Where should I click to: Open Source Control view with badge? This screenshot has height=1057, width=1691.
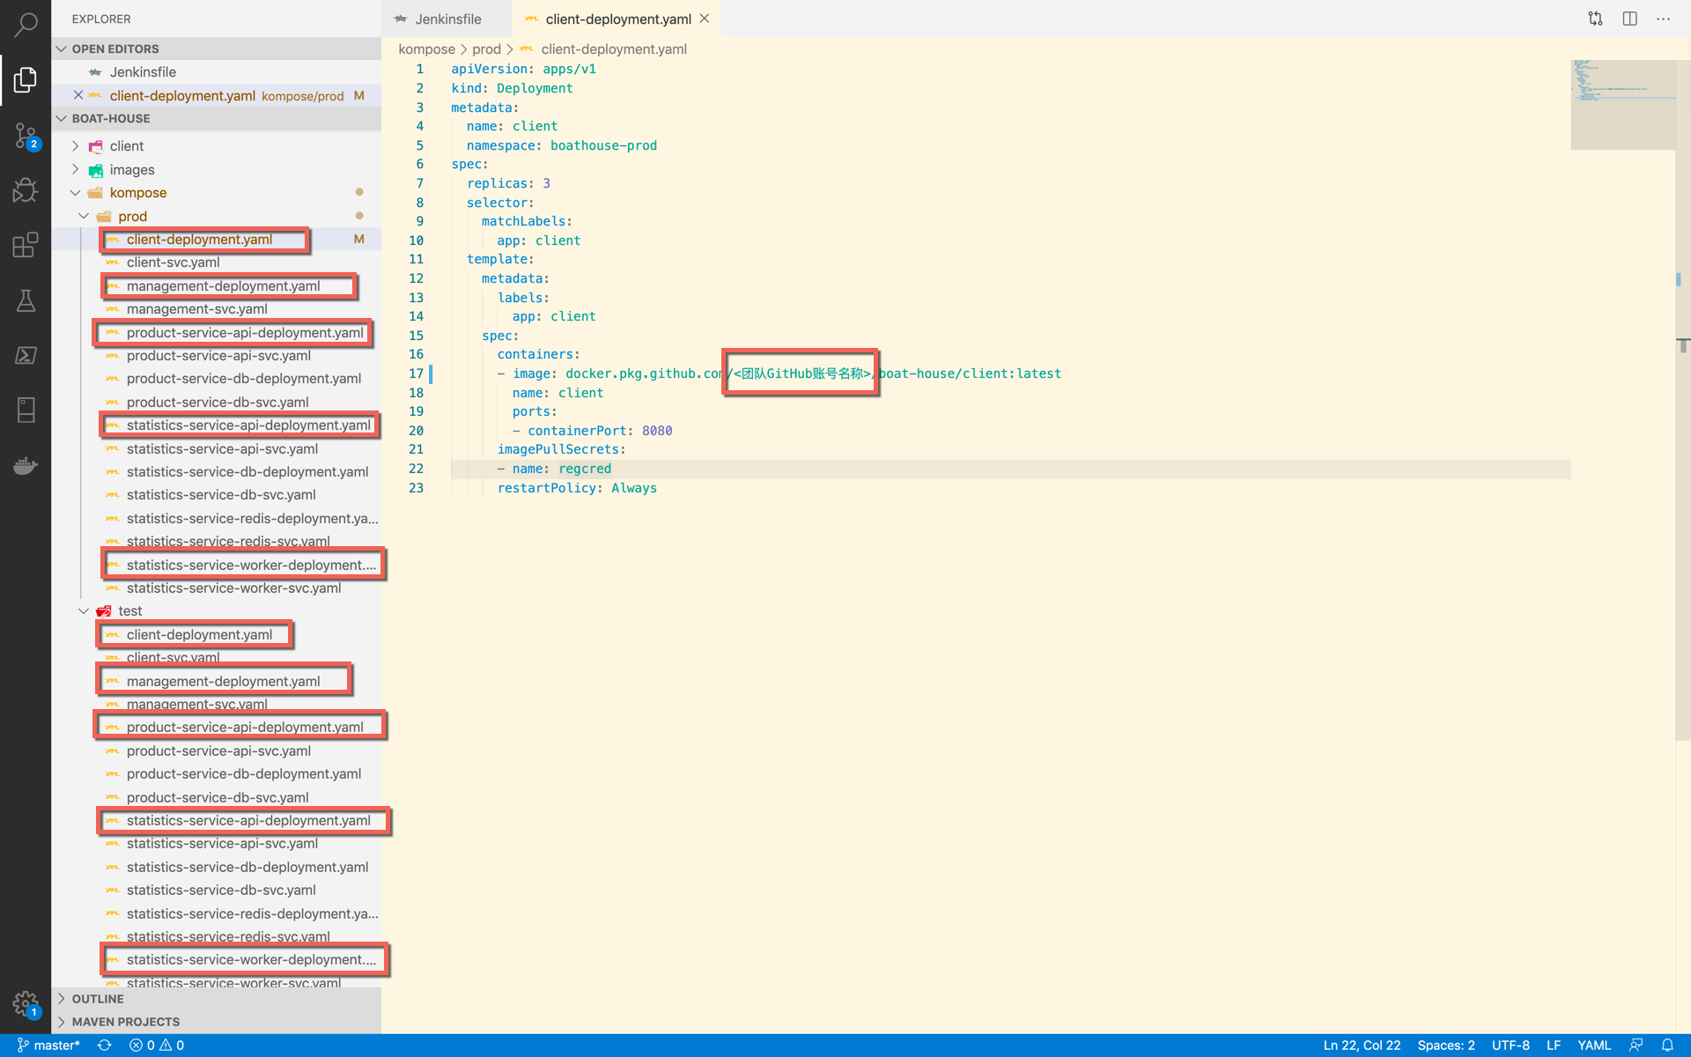[x=26, y=136]
